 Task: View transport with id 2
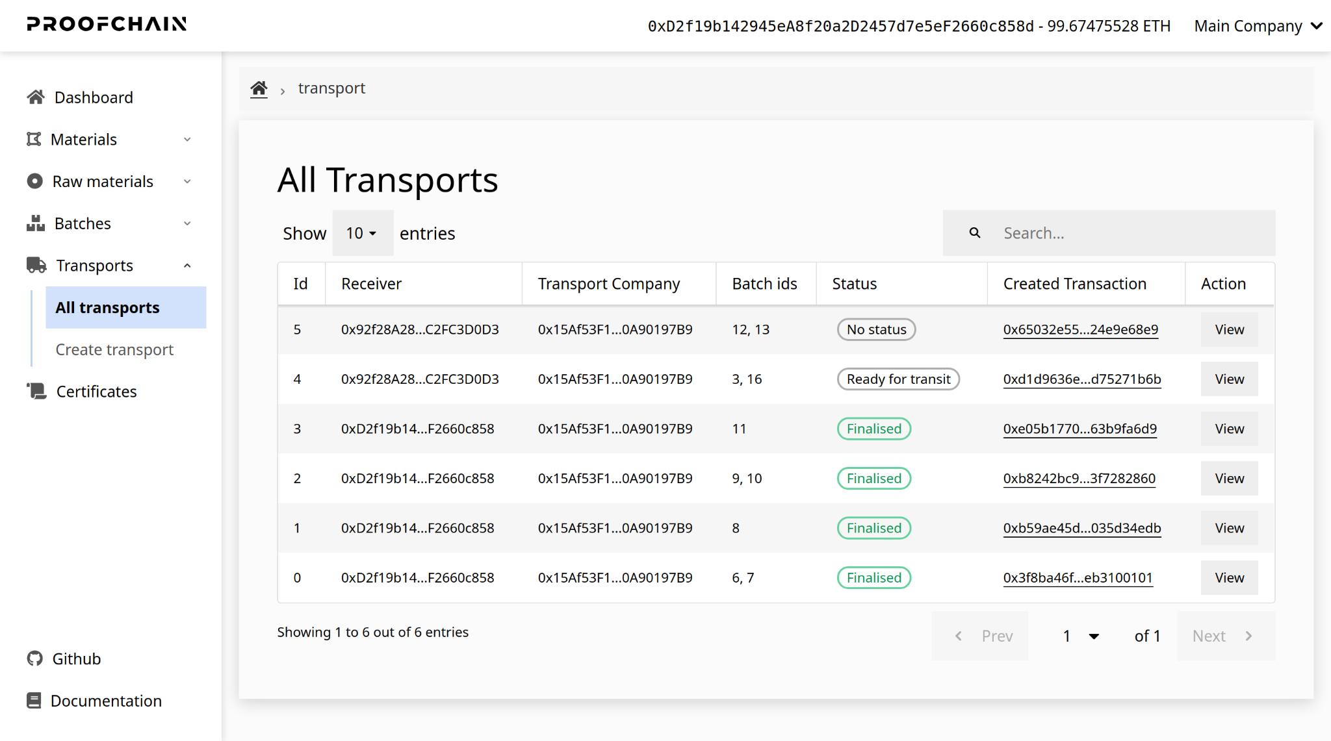(x=1229, y=478)
